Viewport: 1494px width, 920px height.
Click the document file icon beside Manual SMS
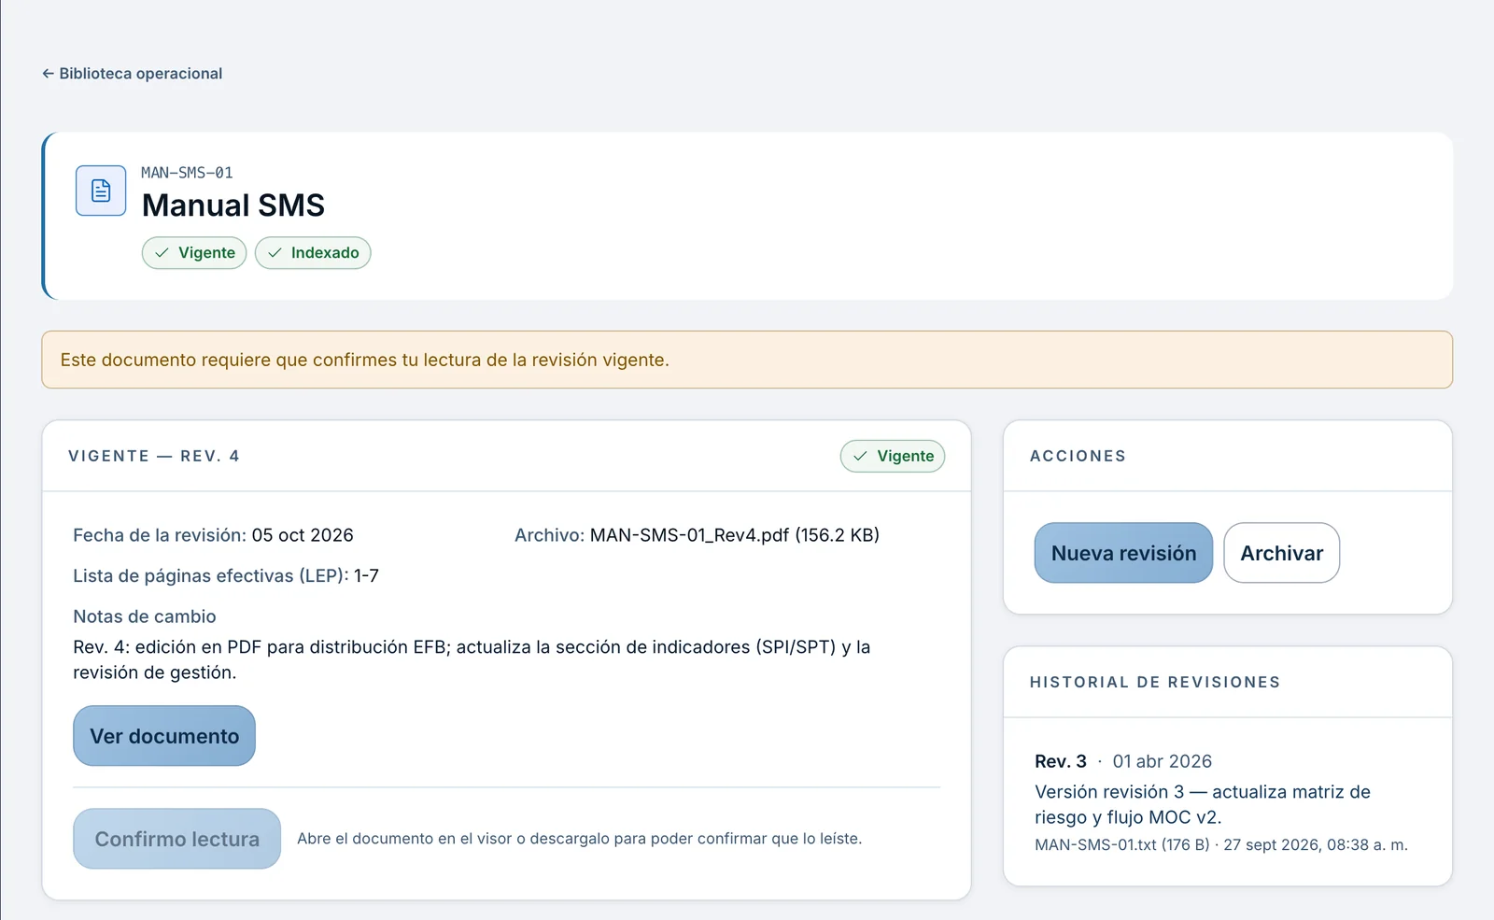(x=101, y=191)
